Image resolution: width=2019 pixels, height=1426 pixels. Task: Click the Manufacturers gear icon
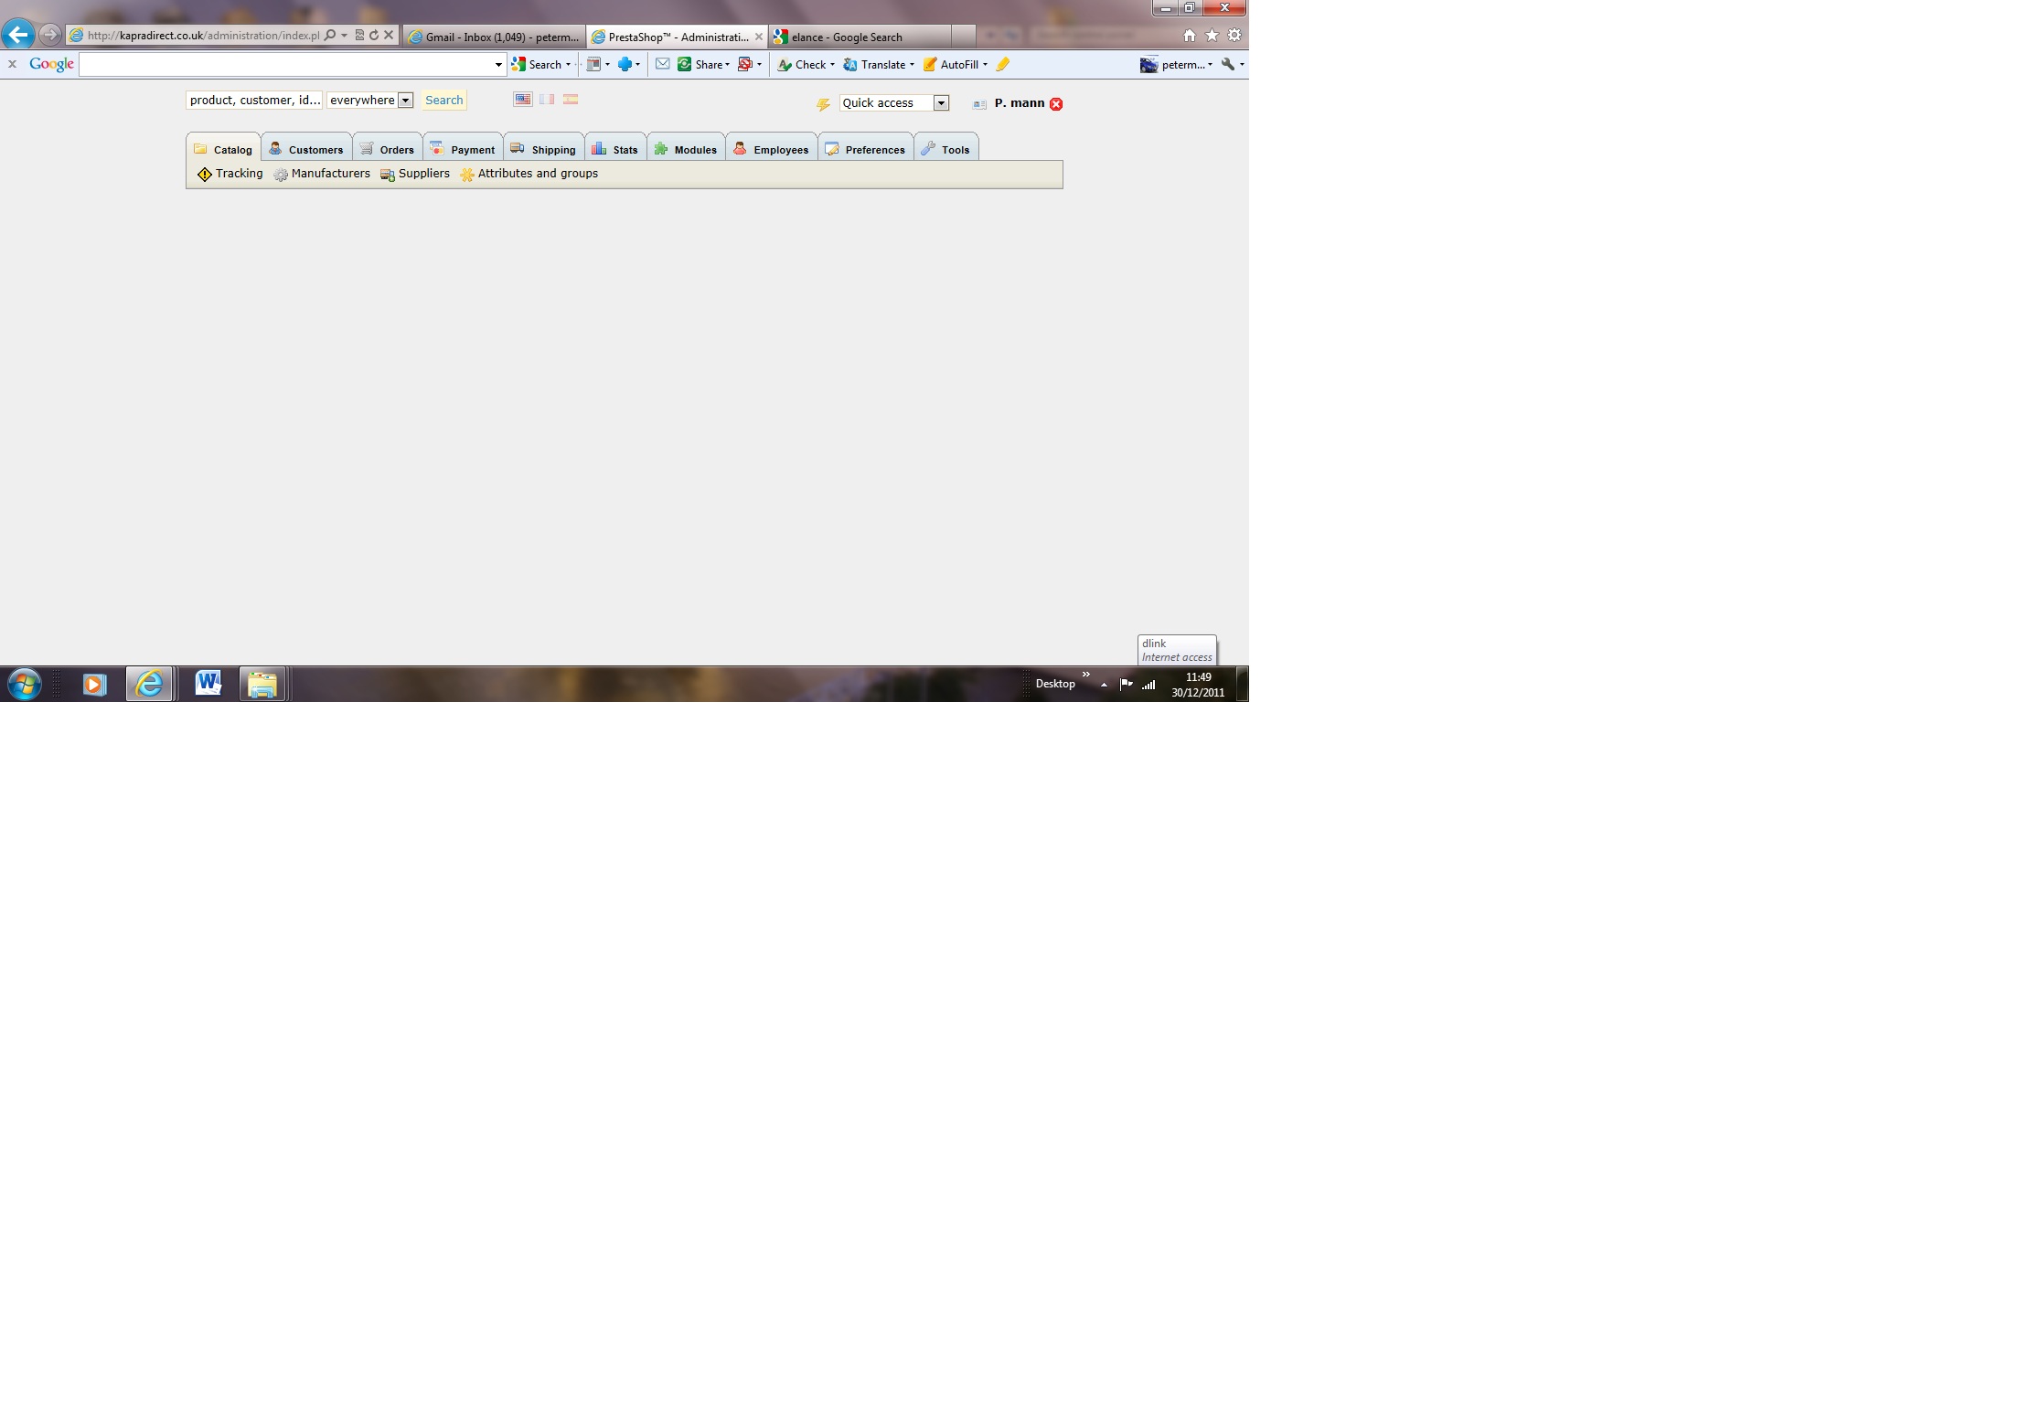pos(281,175)
